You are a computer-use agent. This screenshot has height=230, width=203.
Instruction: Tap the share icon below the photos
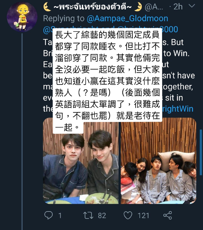coord(168,215)
